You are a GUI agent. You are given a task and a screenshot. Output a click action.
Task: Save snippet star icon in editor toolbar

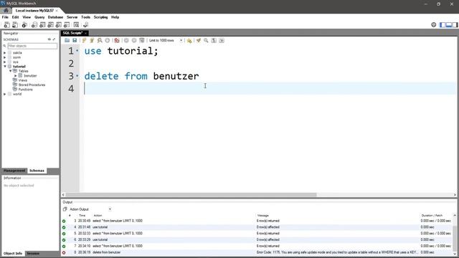(189, 40)
